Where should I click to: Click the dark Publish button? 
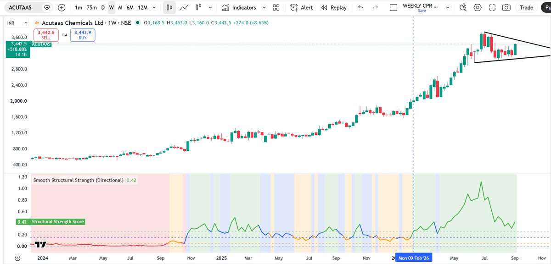point(546,7)
